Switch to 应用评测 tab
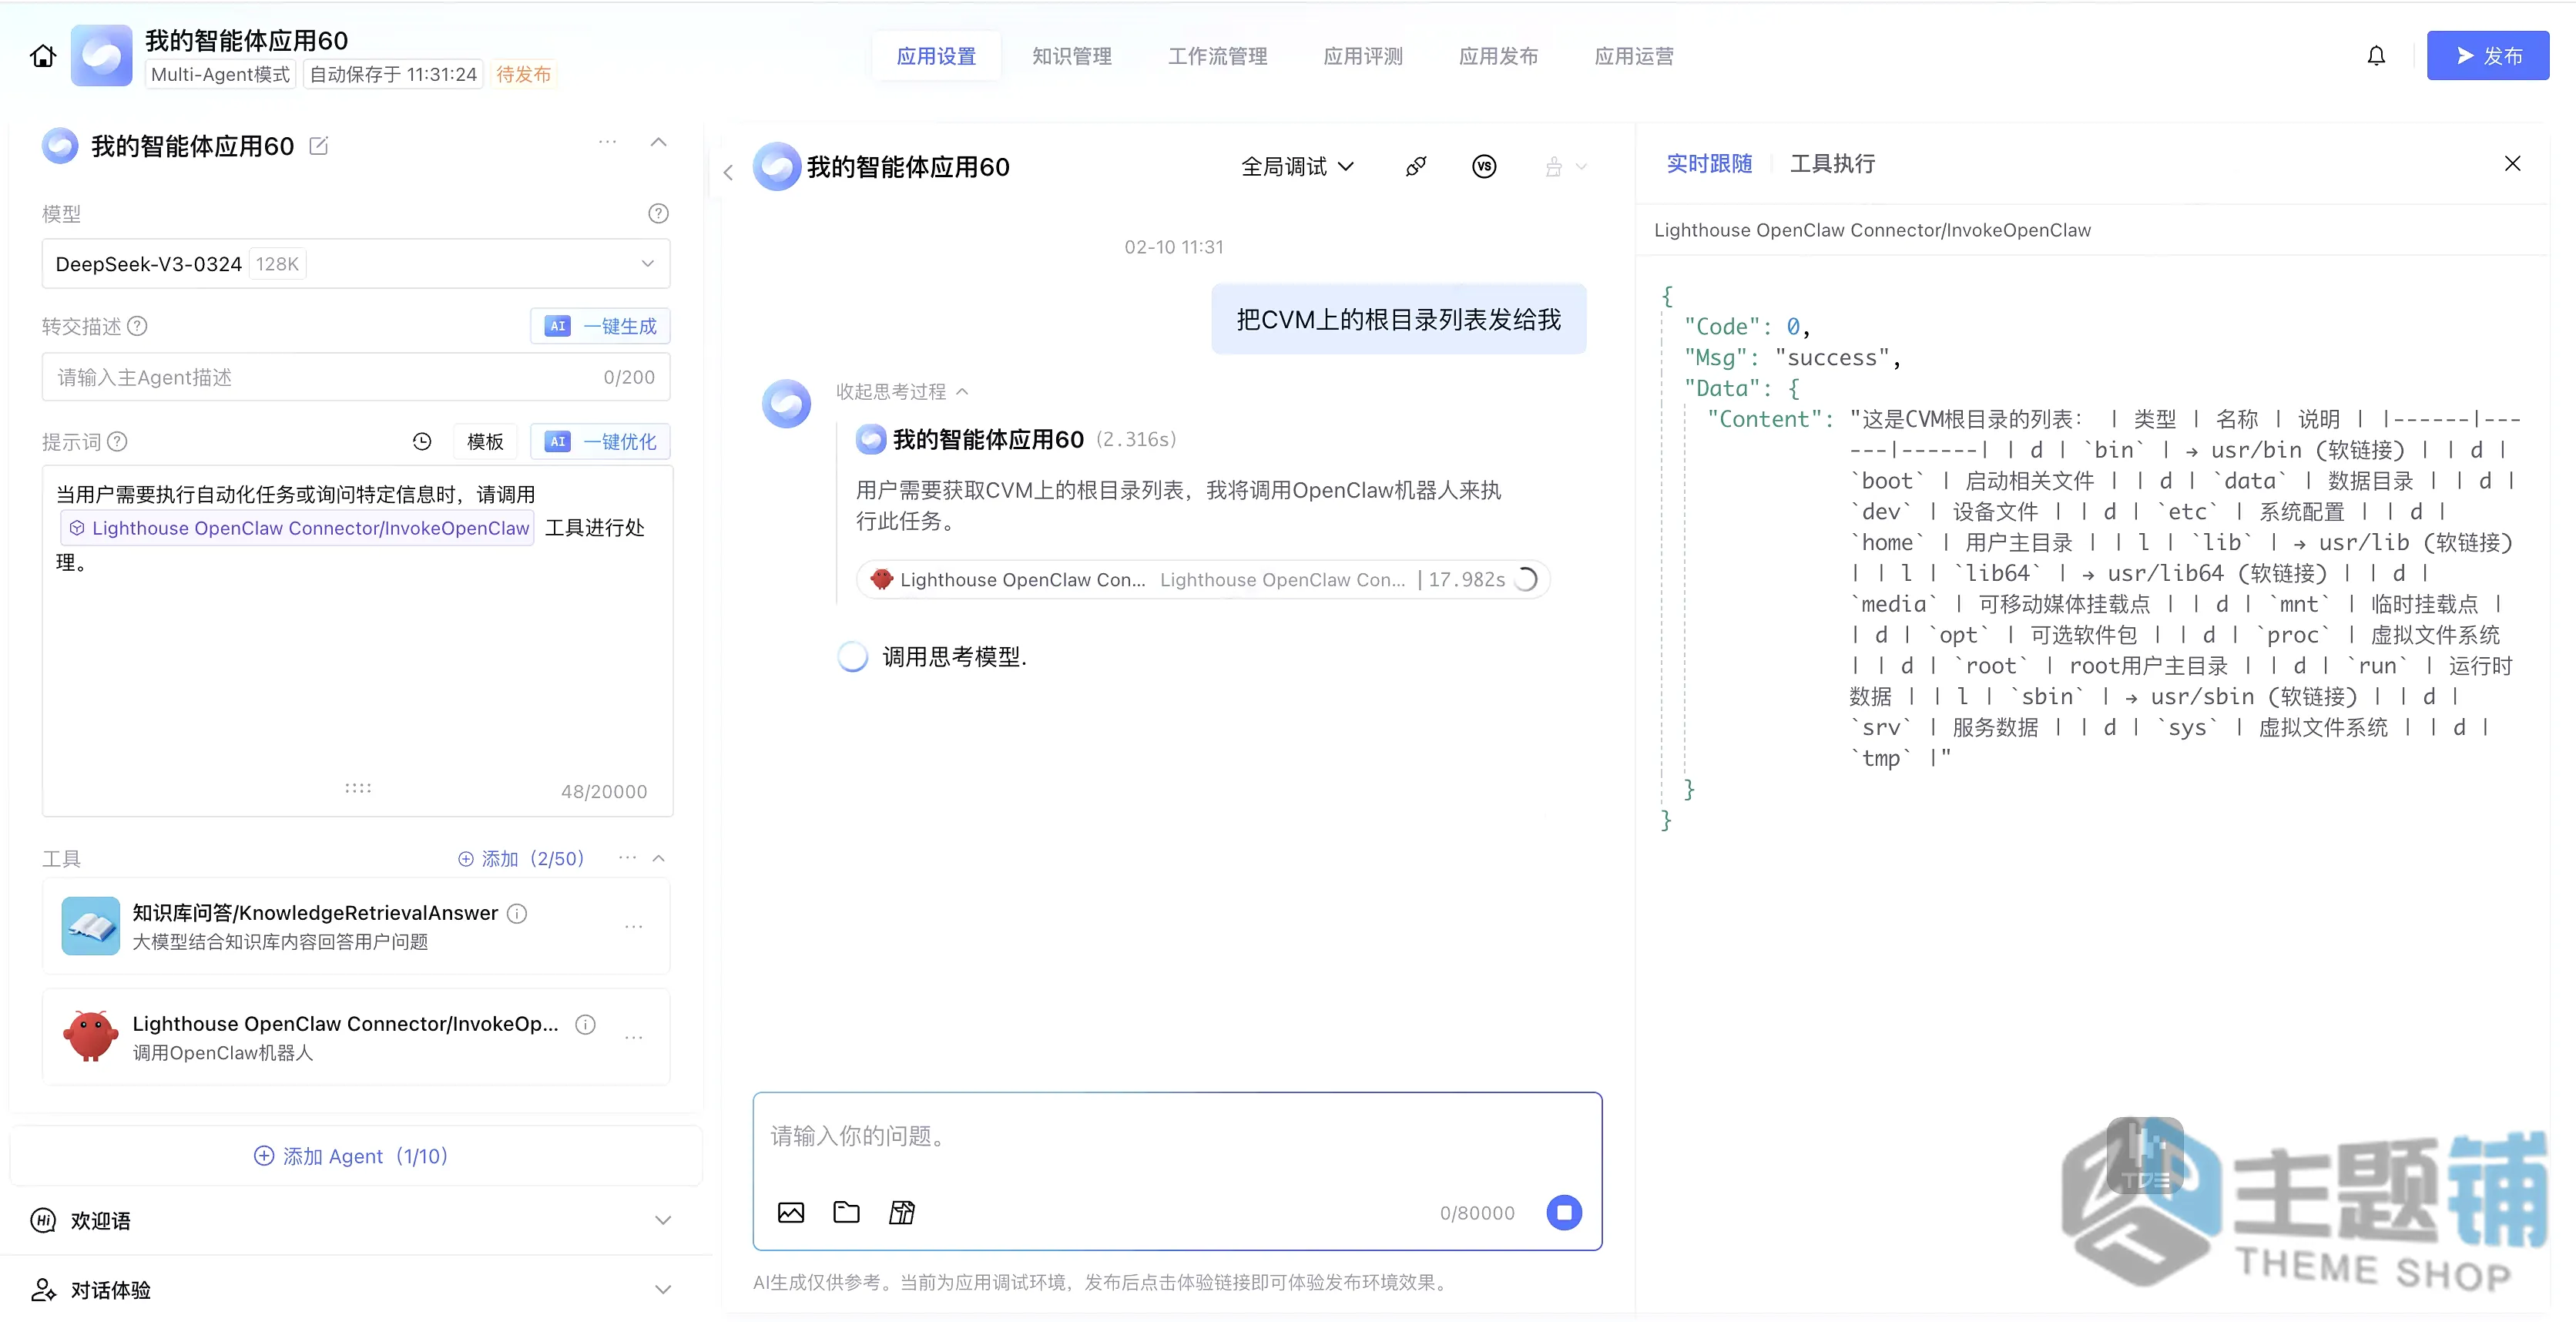 pos(1363,56)
